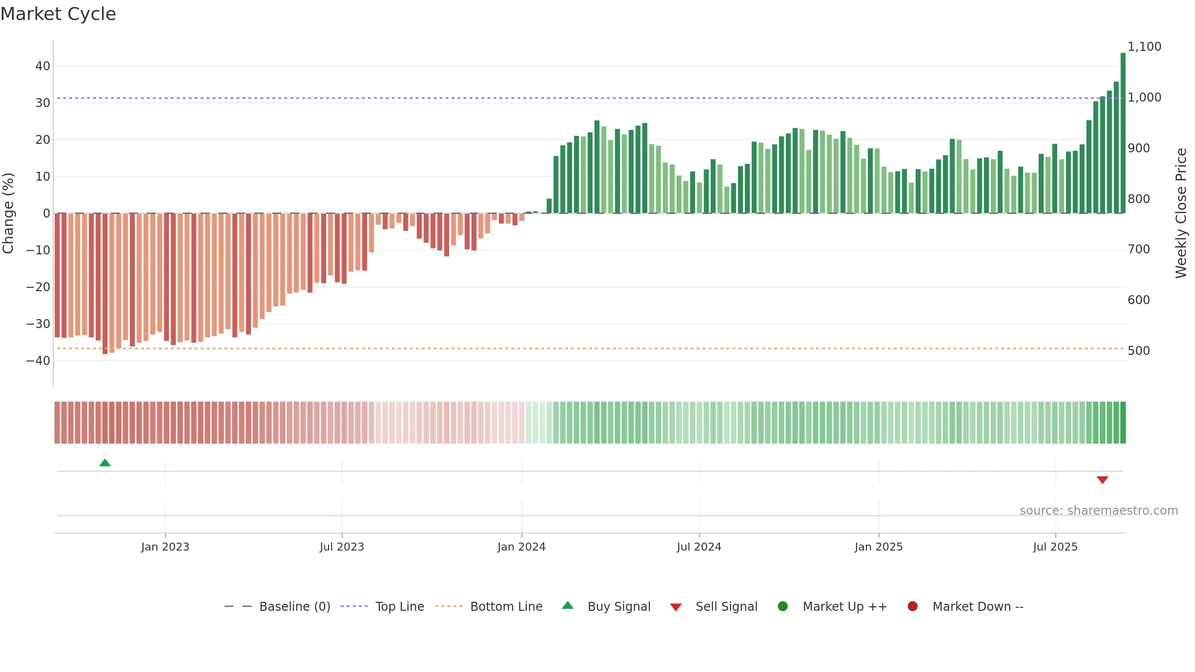1195x672 pixels.
Task: Click the source: sharemaestro.com text
Action: 1099,511
